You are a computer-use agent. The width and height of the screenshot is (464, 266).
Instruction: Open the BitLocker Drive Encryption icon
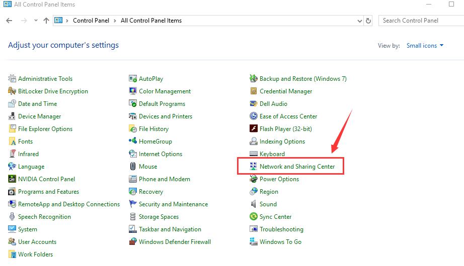12,91
